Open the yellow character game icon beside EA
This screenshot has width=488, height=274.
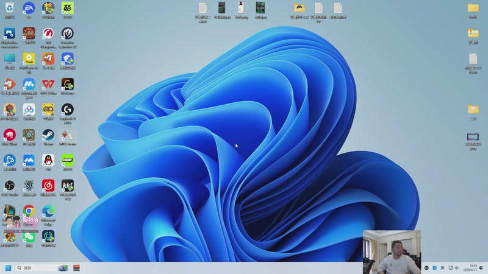click(x=48, y=8)
